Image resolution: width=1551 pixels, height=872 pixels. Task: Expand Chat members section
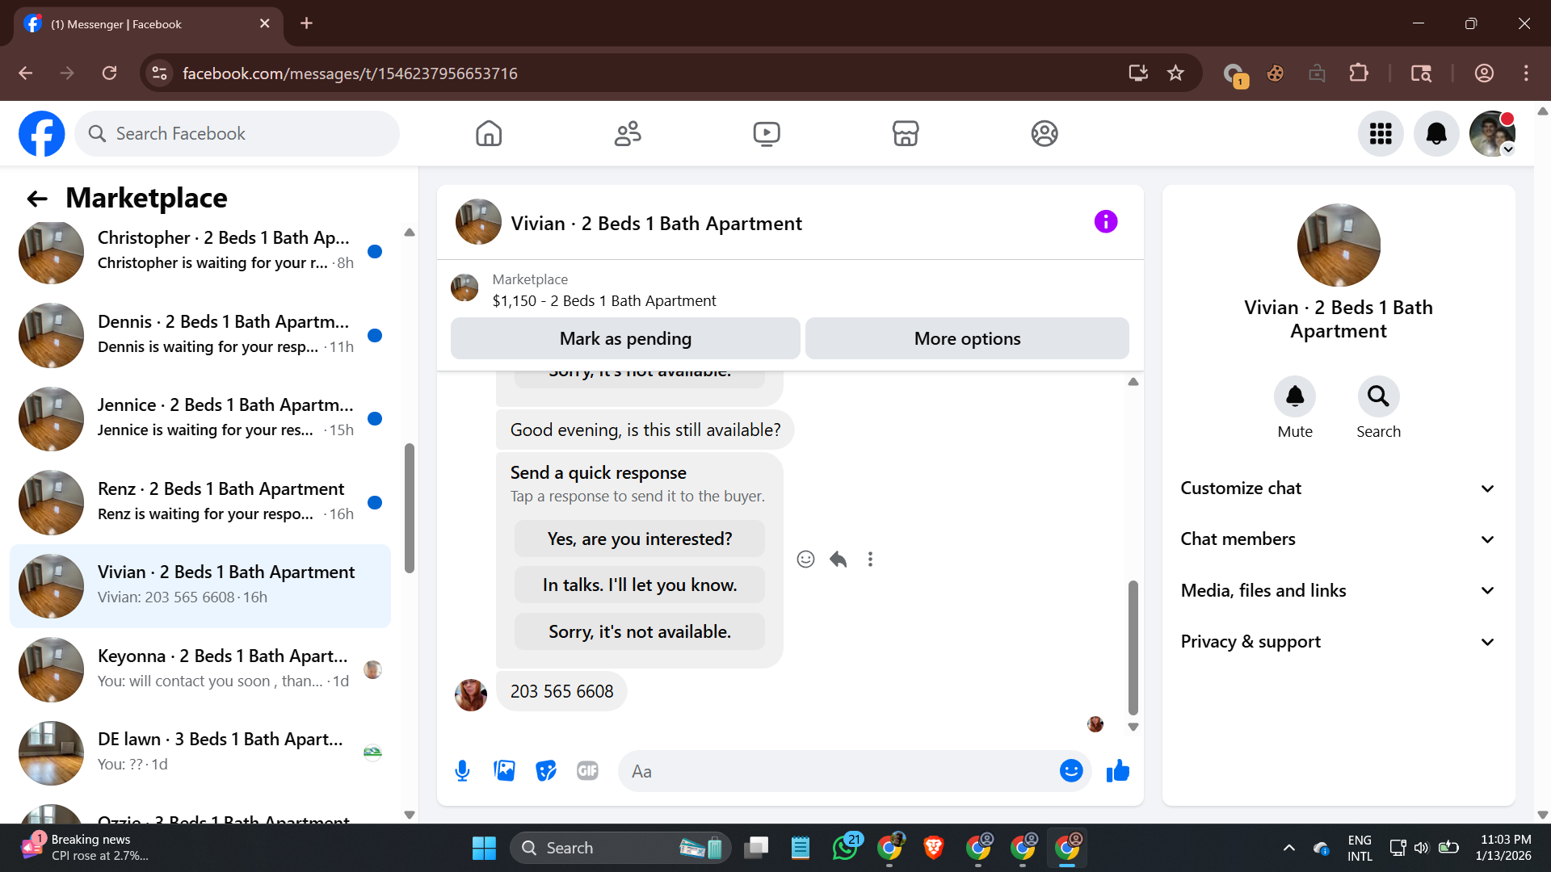(1337, 539)
